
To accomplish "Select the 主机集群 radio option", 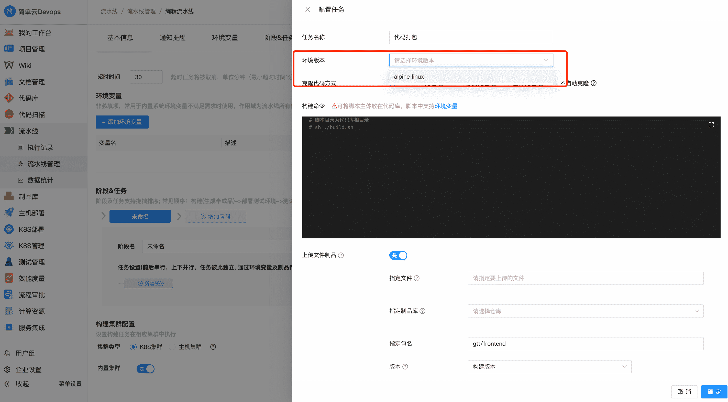I will pos(172,347).
